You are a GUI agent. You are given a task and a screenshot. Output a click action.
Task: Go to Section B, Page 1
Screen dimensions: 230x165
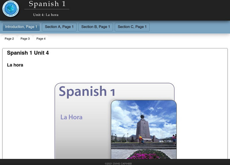click(x=96, y=27)
